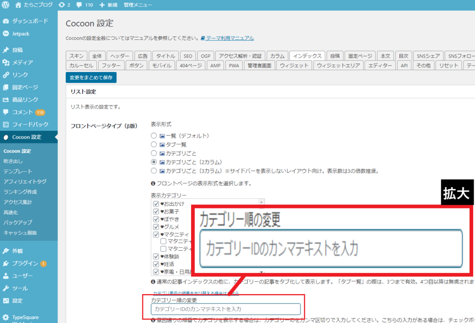
Task: Open メディア via its media icon
Action: click(x=6, y=62)
